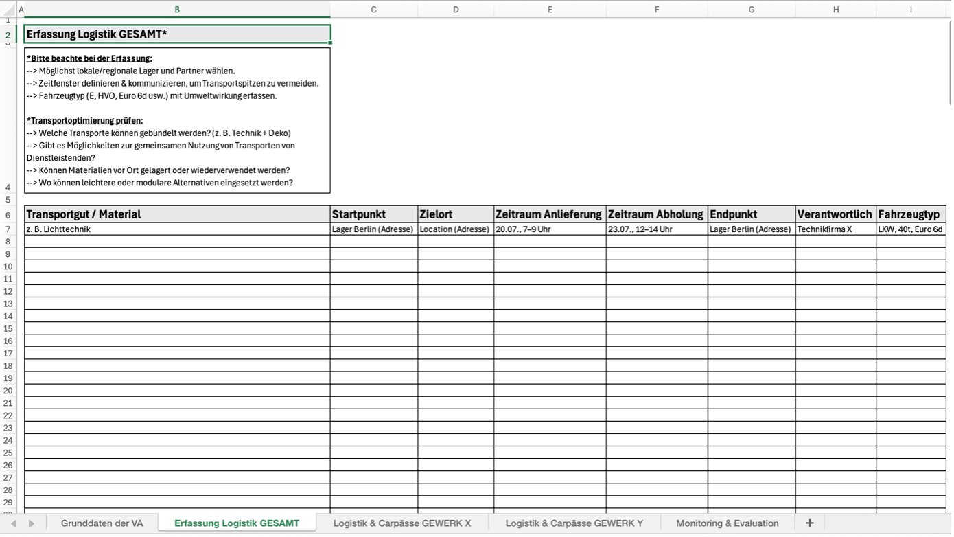The image size is (954, 537).
Task: Switch to the Monitoring & Evaluation sheet tab
Action: tap(728, 523)
